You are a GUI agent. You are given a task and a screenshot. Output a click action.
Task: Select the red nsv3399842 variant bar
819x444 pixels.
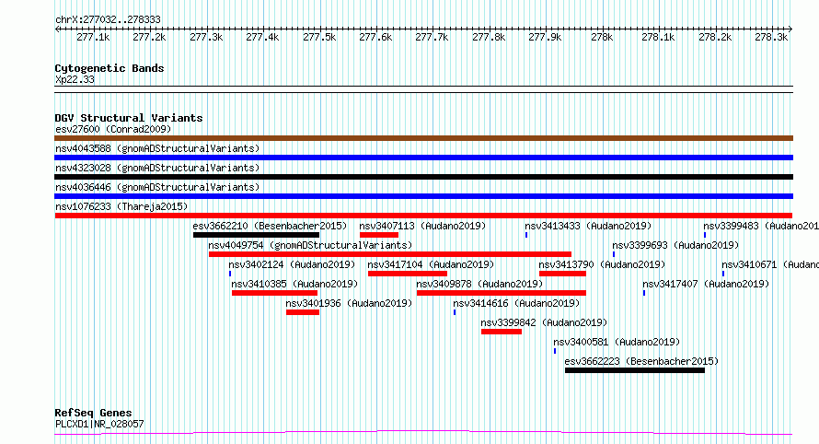pyautogui.click(x=502, y=332)
